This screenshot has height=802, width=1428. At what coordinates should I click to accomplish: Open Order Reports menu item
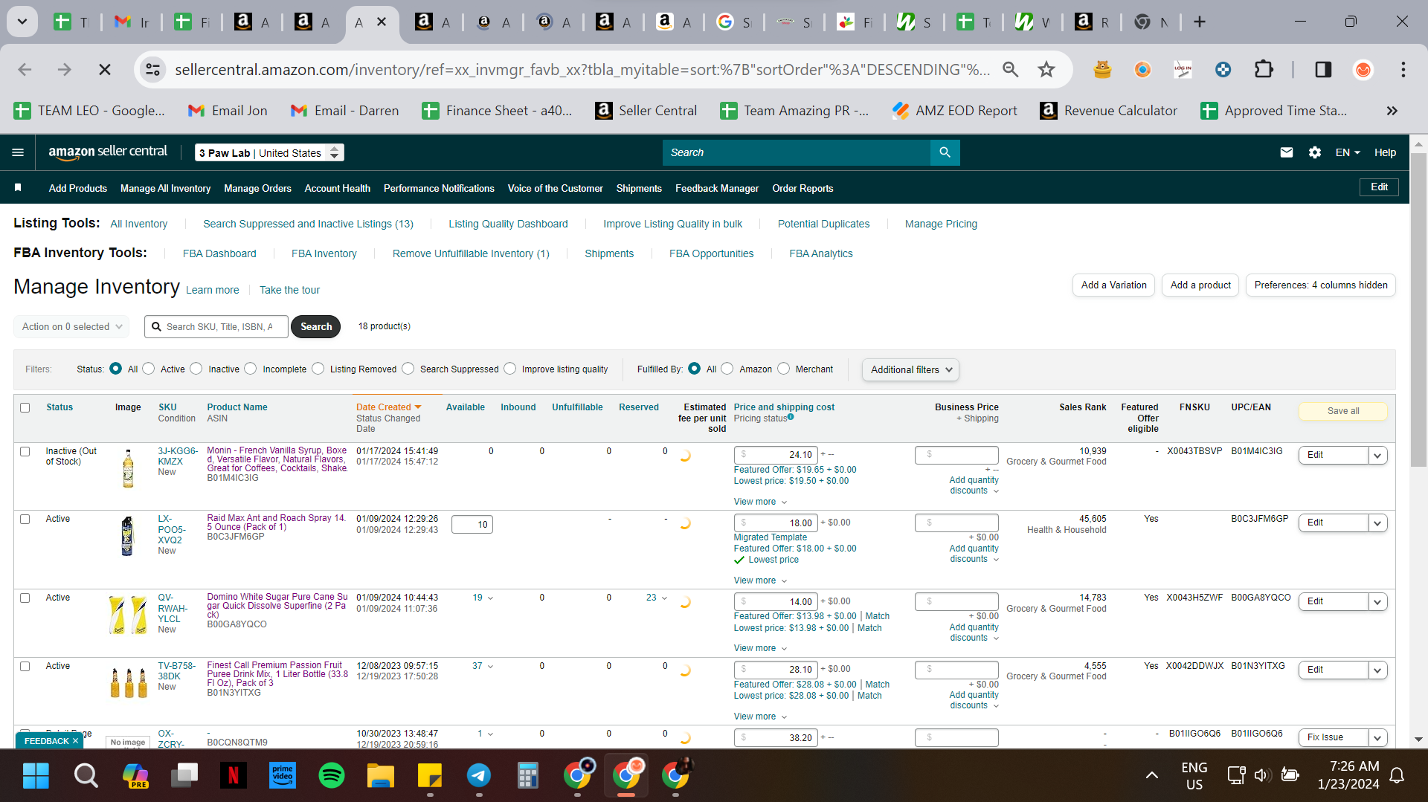coord(803,188)
